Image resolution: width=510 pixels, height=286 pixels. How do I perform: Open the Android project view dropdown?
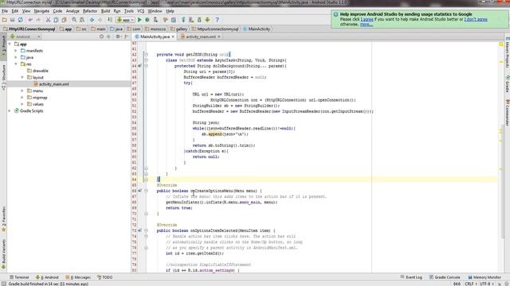point(25,37)
